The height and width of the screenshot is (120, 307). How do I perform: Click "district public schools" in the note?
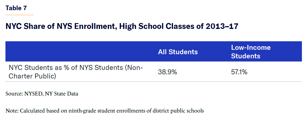(x=180, y=111)
